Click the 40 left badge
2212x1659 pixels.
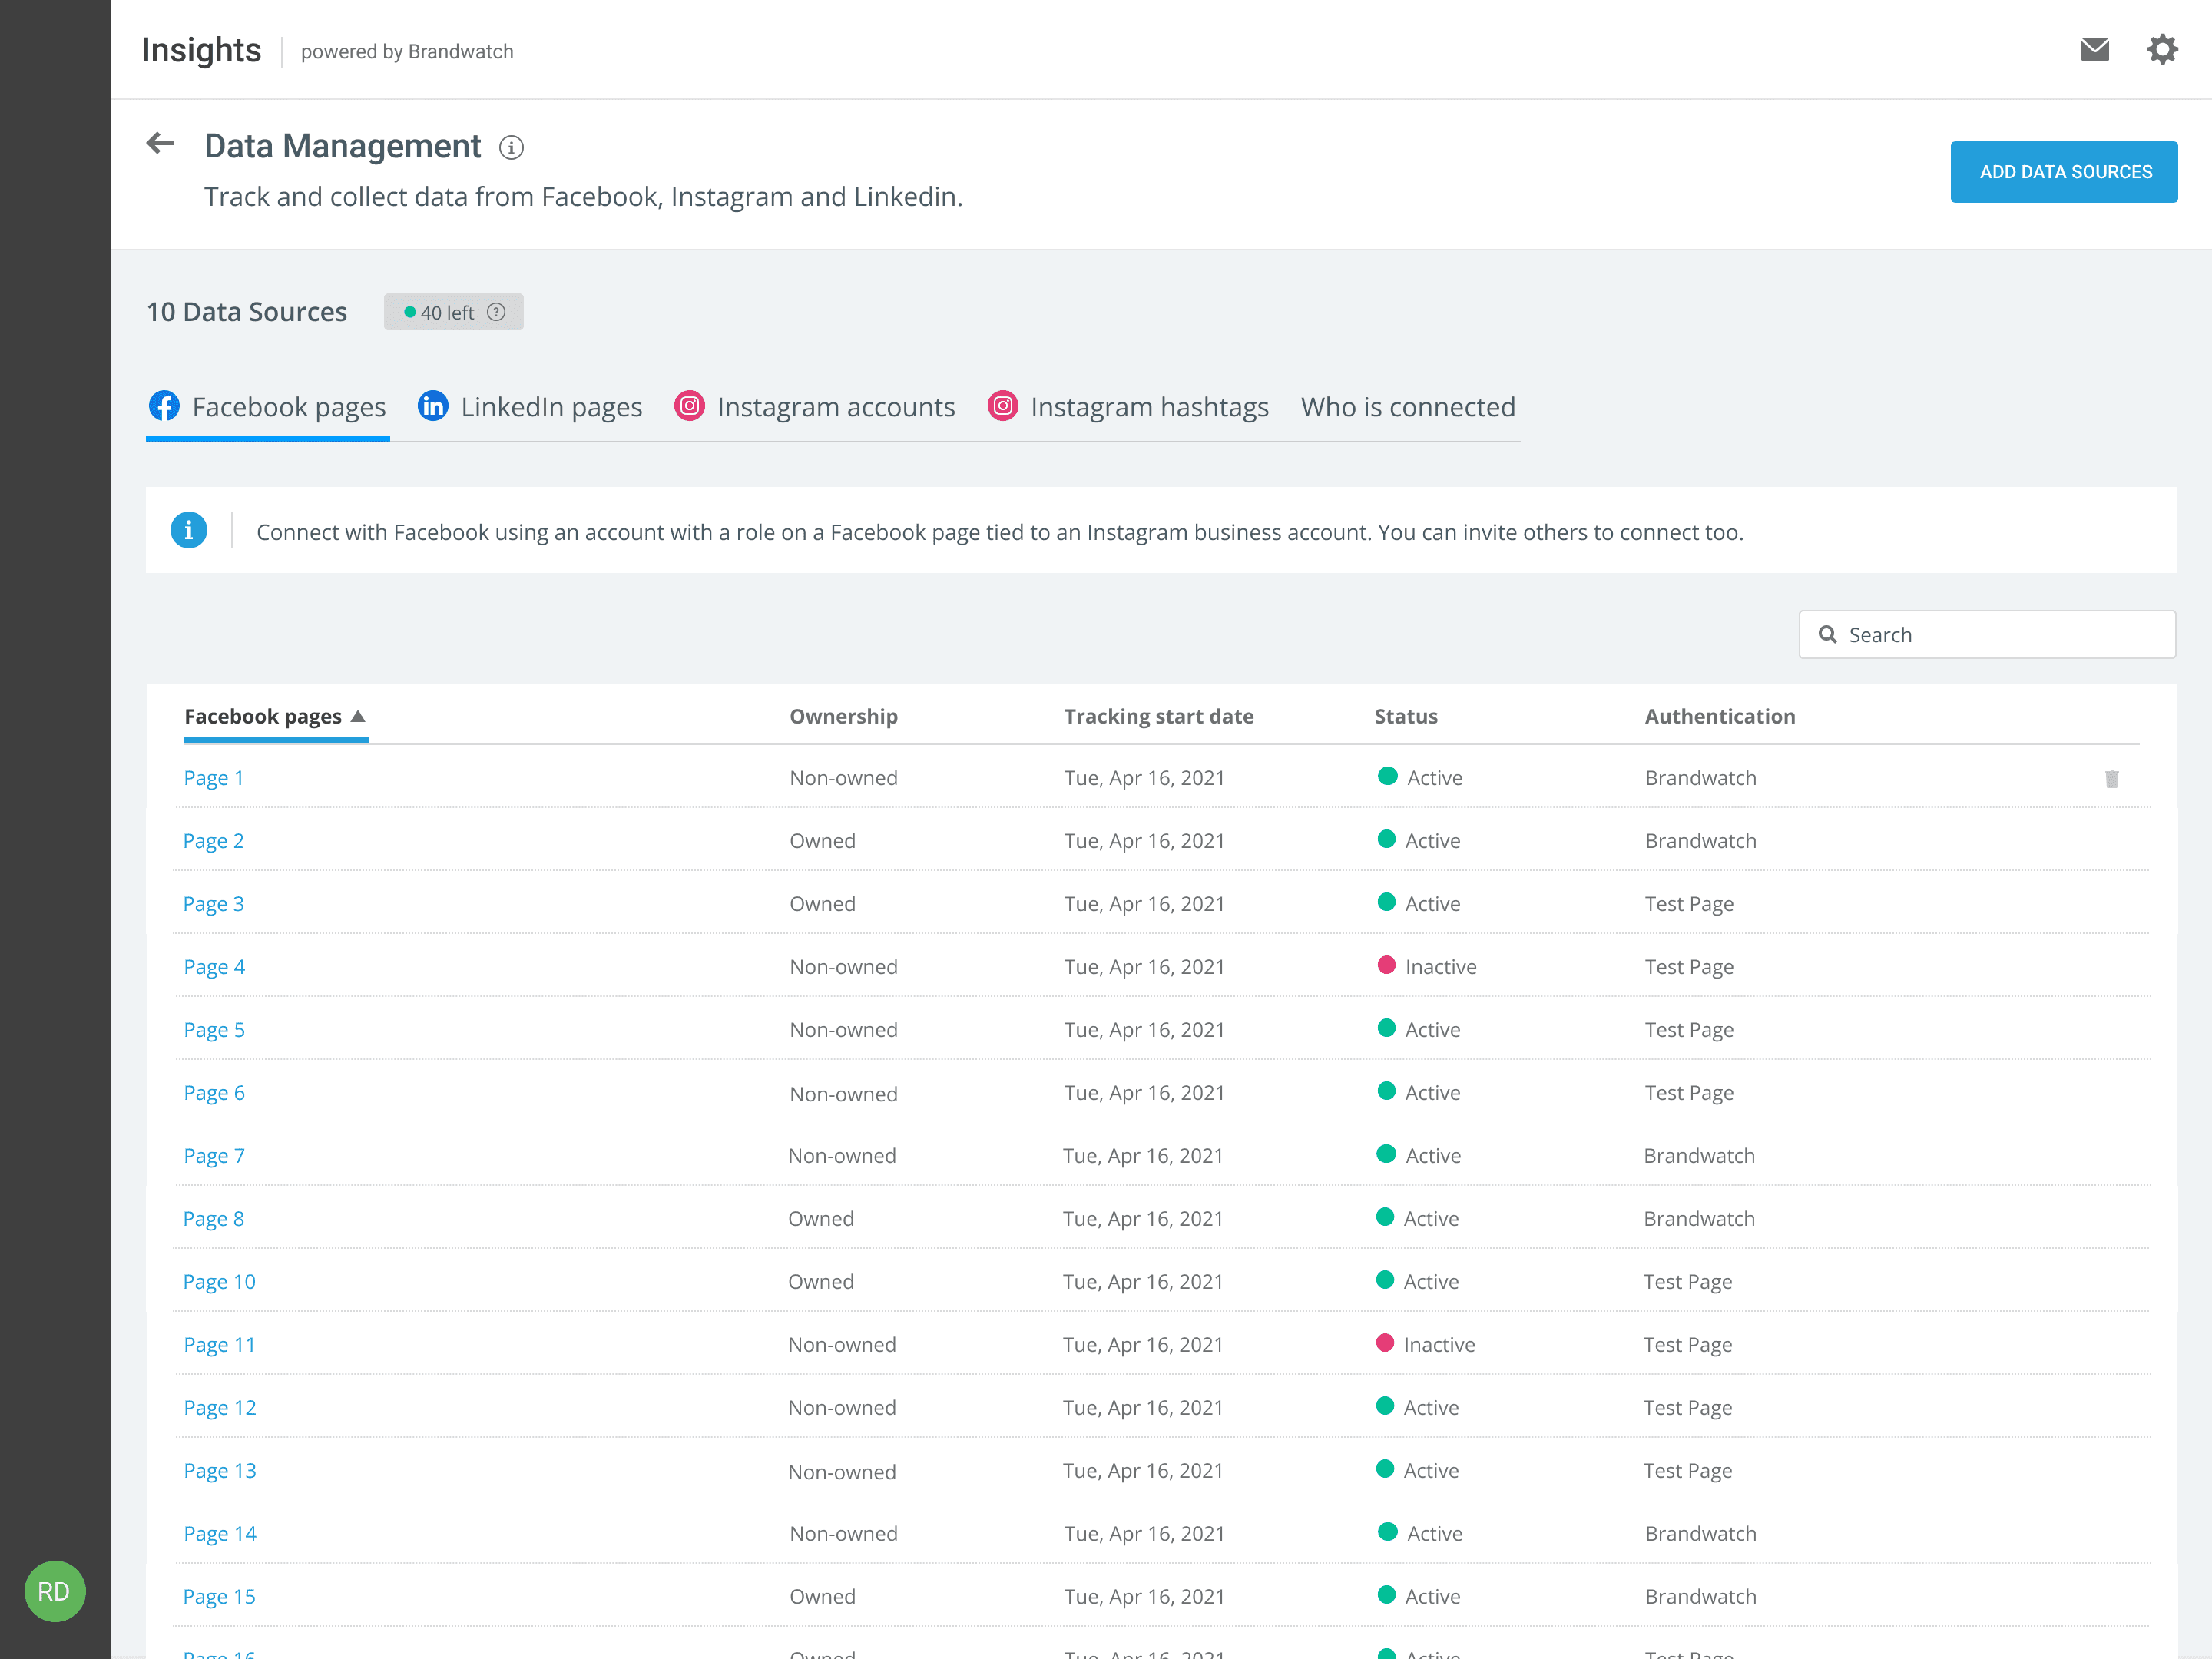(453, 312)
